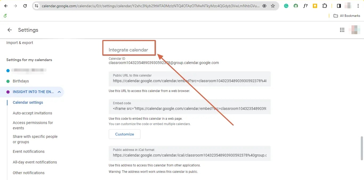Click the Settings page title
The height and width of the screenshot is (180, 364).
(x=28, y=30)
